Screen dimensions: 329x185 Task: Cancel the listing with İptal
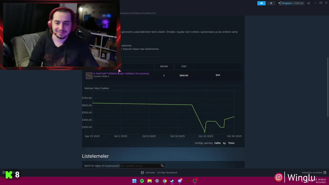[218, 75]
